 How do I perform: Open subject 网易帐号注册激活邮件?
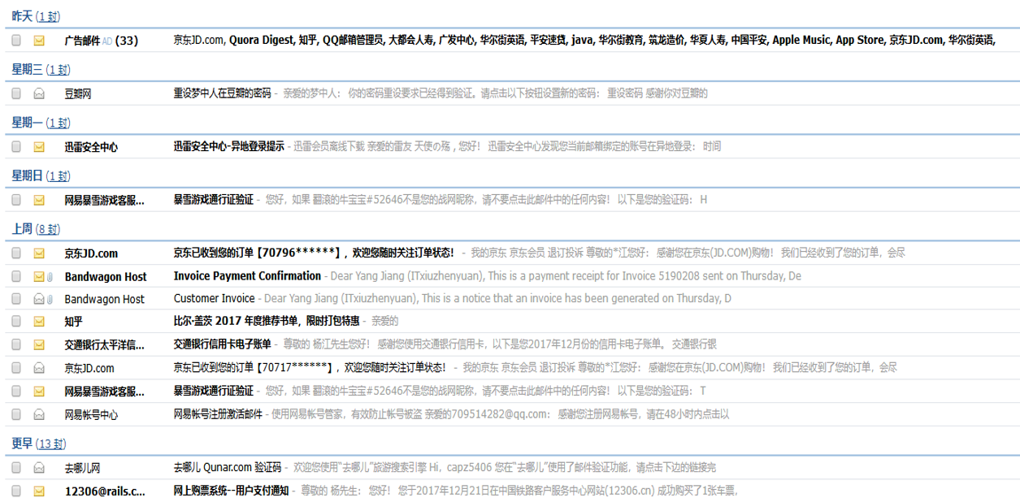click(x=218, y=414)
